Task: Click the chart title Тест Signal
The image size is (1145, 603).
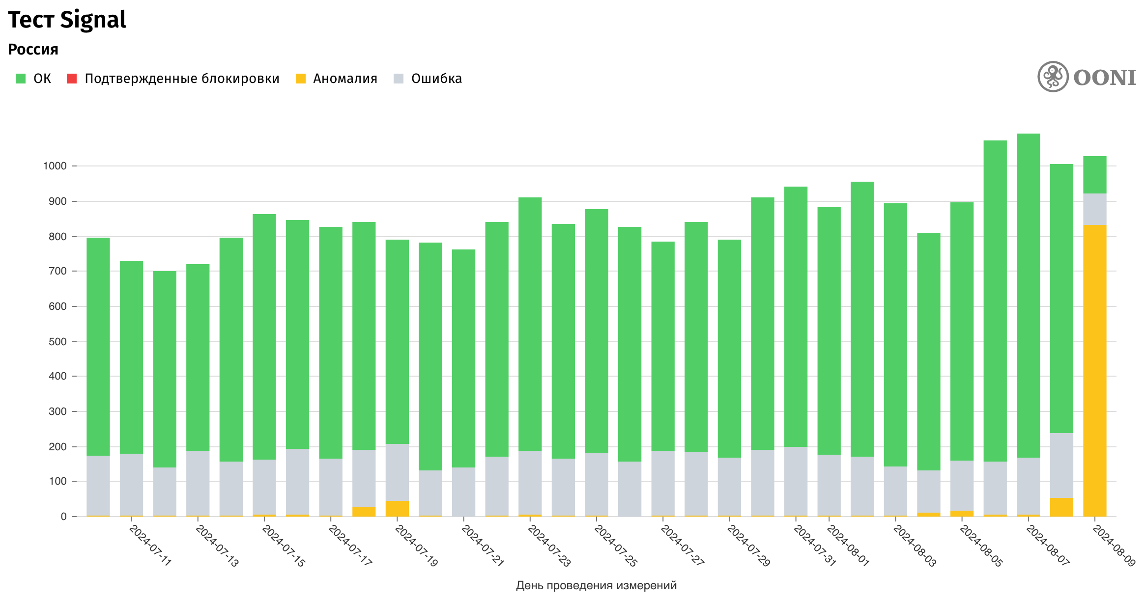Action: (x=67, y=20)
